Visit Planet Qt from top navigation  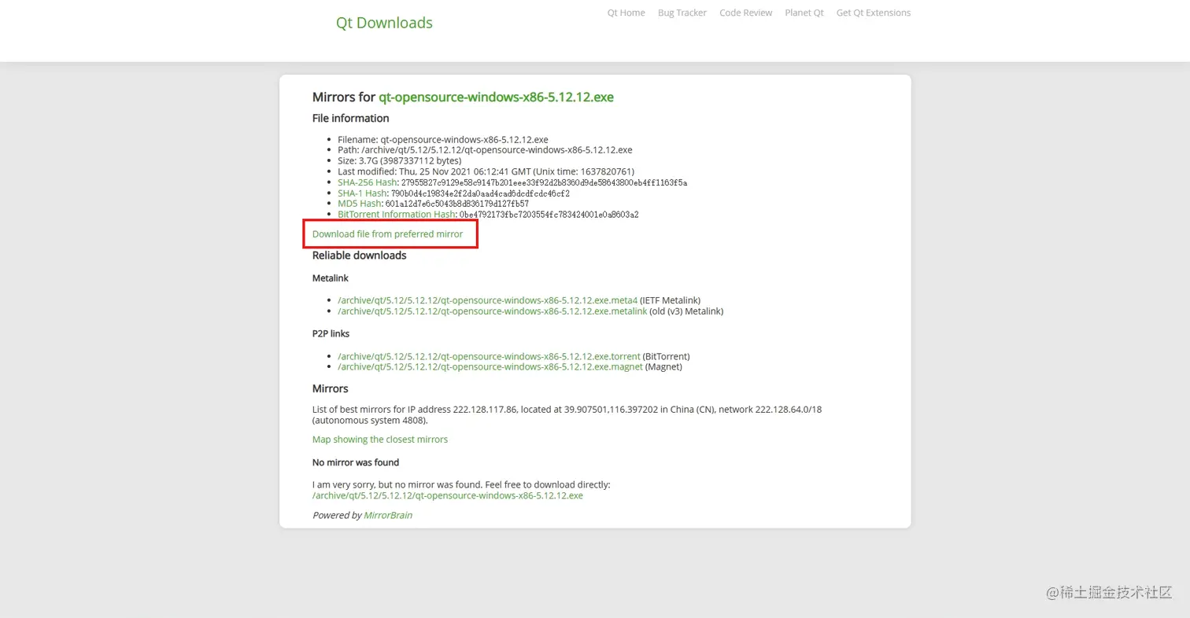point(804,13)
